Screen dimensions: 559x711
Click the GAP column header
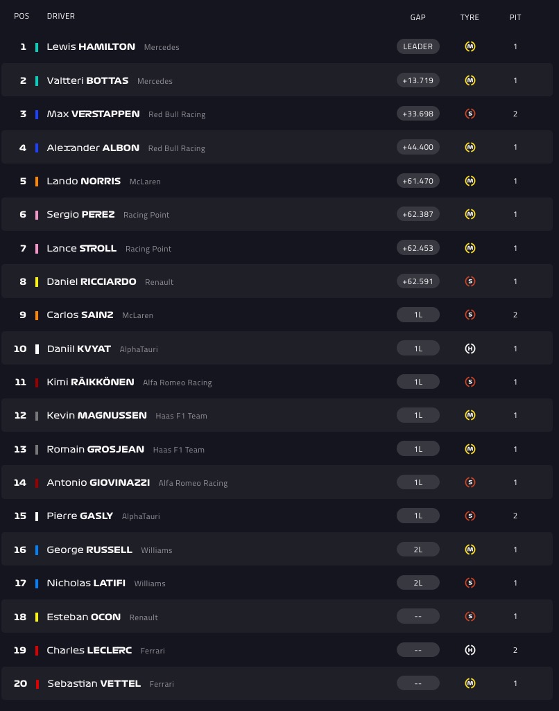point(418,17)
